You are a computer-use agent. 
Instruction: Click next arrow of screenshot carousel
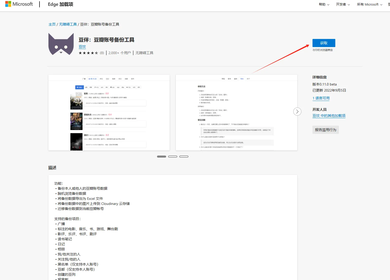coord(297,112)
